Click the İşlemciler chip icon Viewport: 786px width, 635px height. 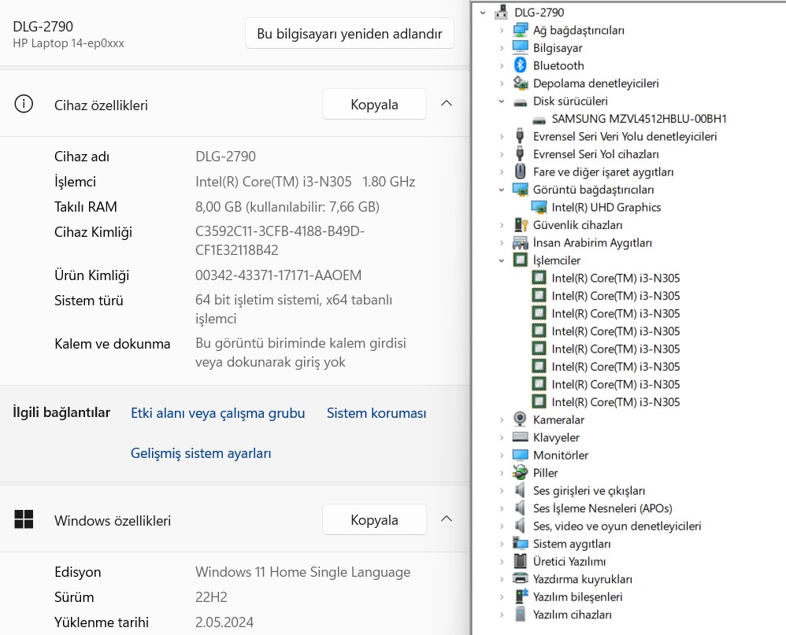pos(521,260)
